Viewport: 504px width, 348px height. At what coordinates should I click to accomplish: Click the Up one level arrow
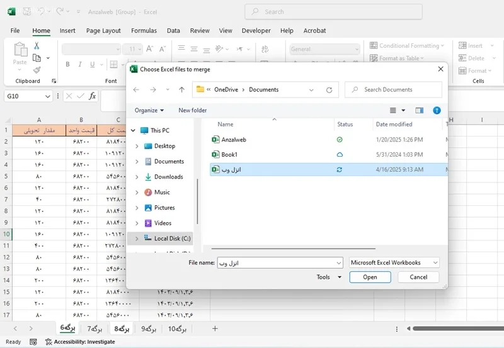[181, 90]
